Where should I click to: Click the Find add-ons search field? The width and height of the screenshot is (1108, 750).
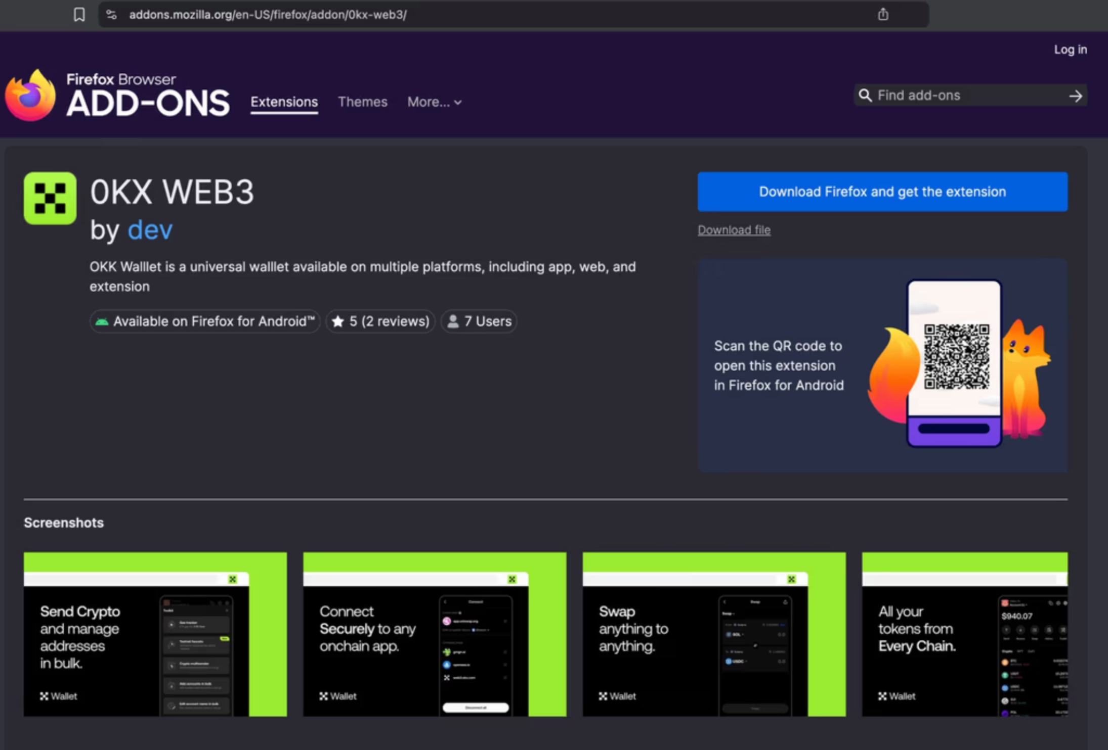coord(970,96)
